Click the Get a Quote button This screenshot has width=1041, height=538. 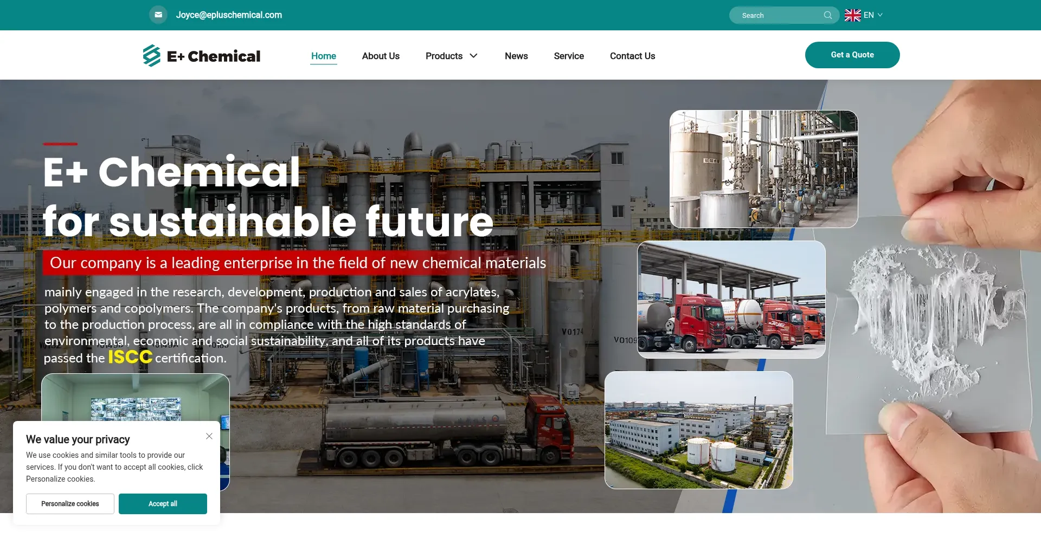[x=852, y=55]
